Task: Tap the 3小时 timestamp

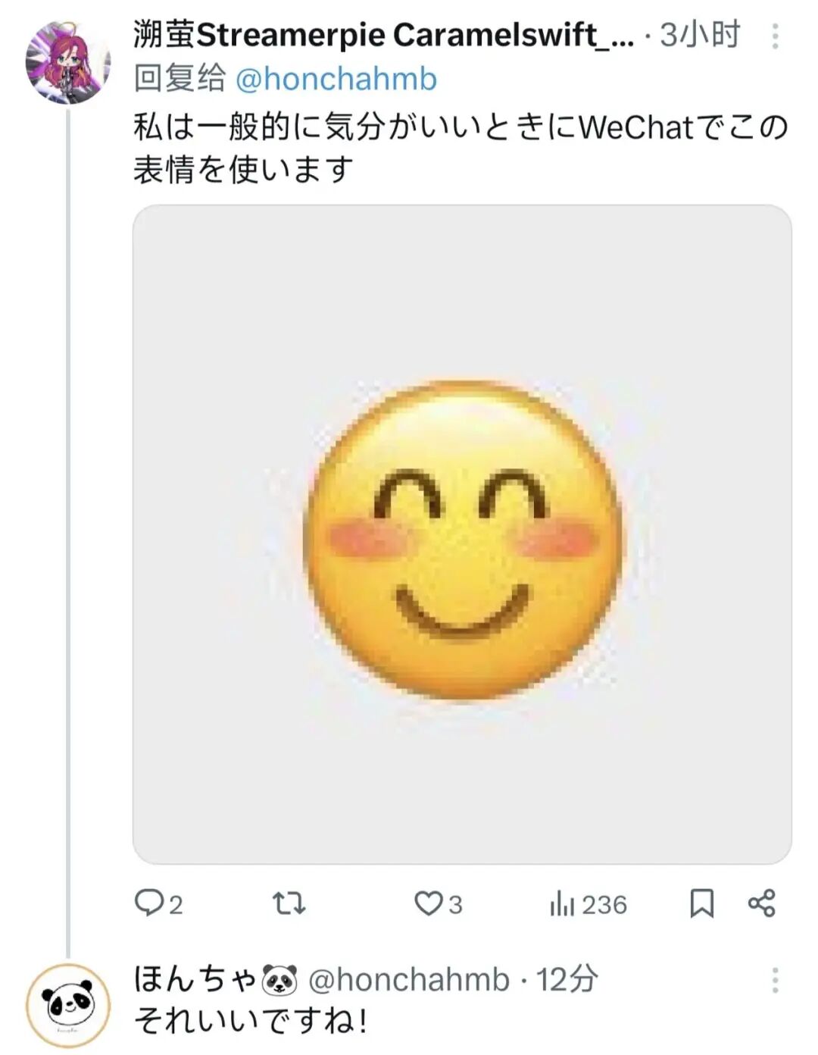Action: (699, 35)
